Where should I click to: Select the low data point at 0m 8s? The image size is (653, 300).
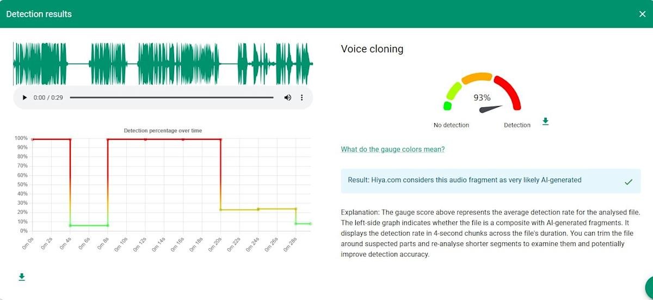pyautogui.click(x=108, y=225)
